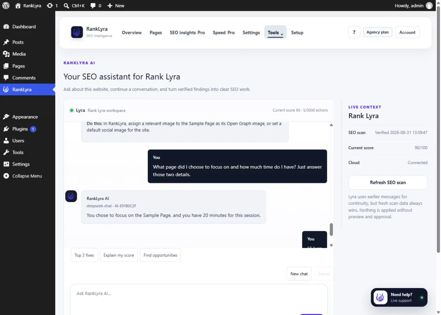Open the Need help? Live support widget
This screenshot has width=441, height=315.
pyautogui.click(x=399, y=298)
